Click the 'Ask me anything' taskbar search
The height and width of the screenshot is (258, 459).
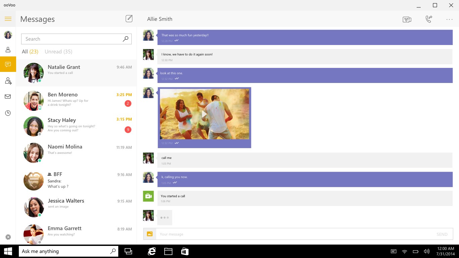tap(69, 251)
